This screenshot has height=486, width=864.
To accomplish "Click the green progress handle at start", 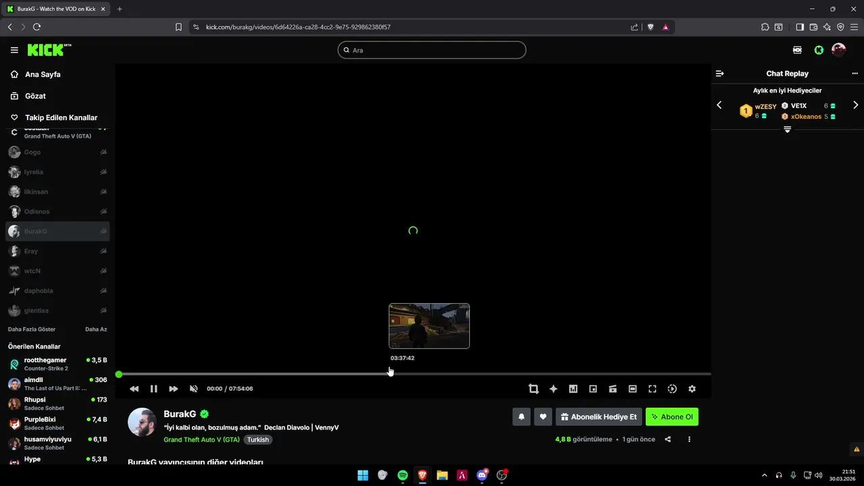I will point(119,374).
